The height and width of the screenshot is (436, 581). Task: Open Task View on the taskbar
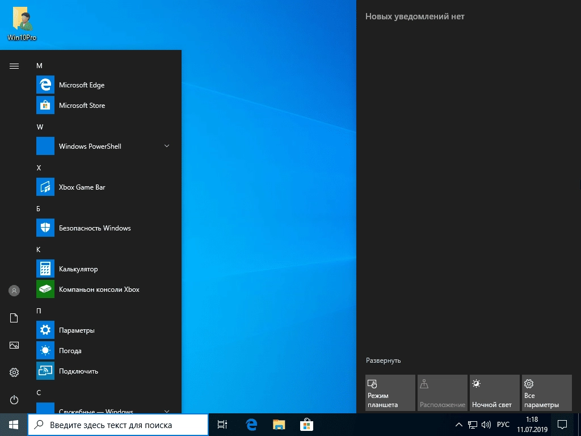(222, 425)
